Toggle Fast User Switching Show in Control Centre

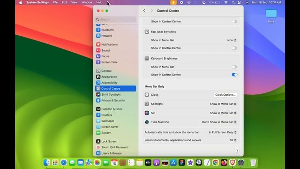pos(234,48)
